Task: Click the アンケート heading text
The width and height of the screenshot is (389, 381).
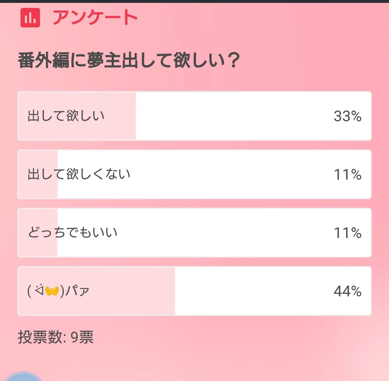Action: tap(95, 17)
